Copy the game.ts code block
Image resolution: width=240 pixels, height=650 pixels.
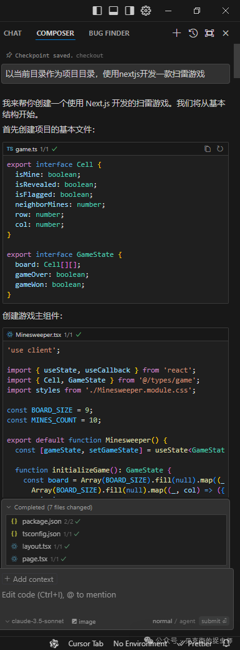208,149
